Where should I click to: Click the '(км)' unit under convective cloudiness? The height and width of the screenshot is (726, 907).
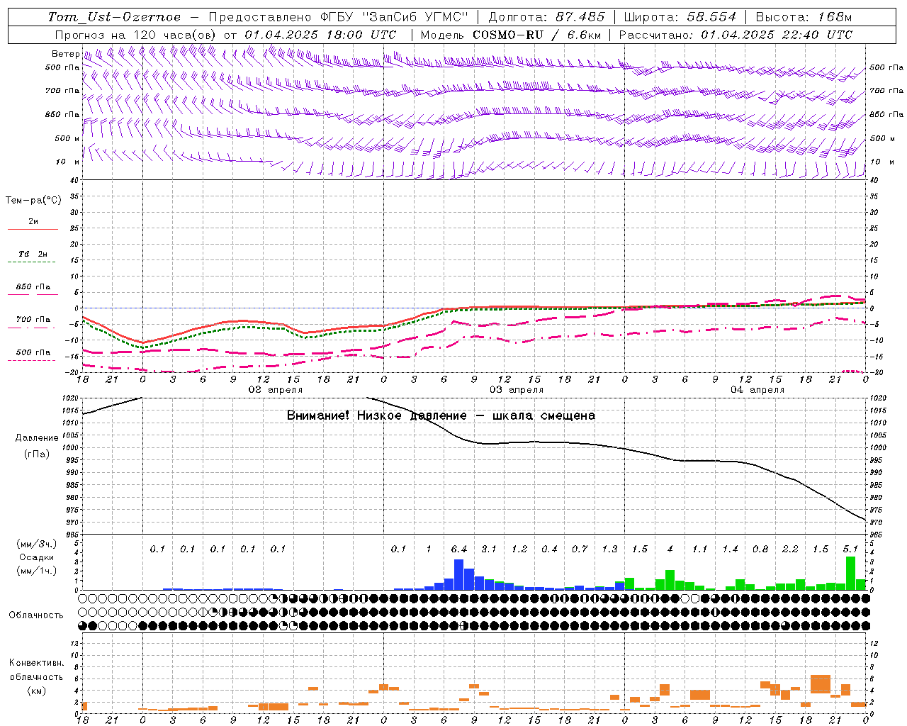37,691
